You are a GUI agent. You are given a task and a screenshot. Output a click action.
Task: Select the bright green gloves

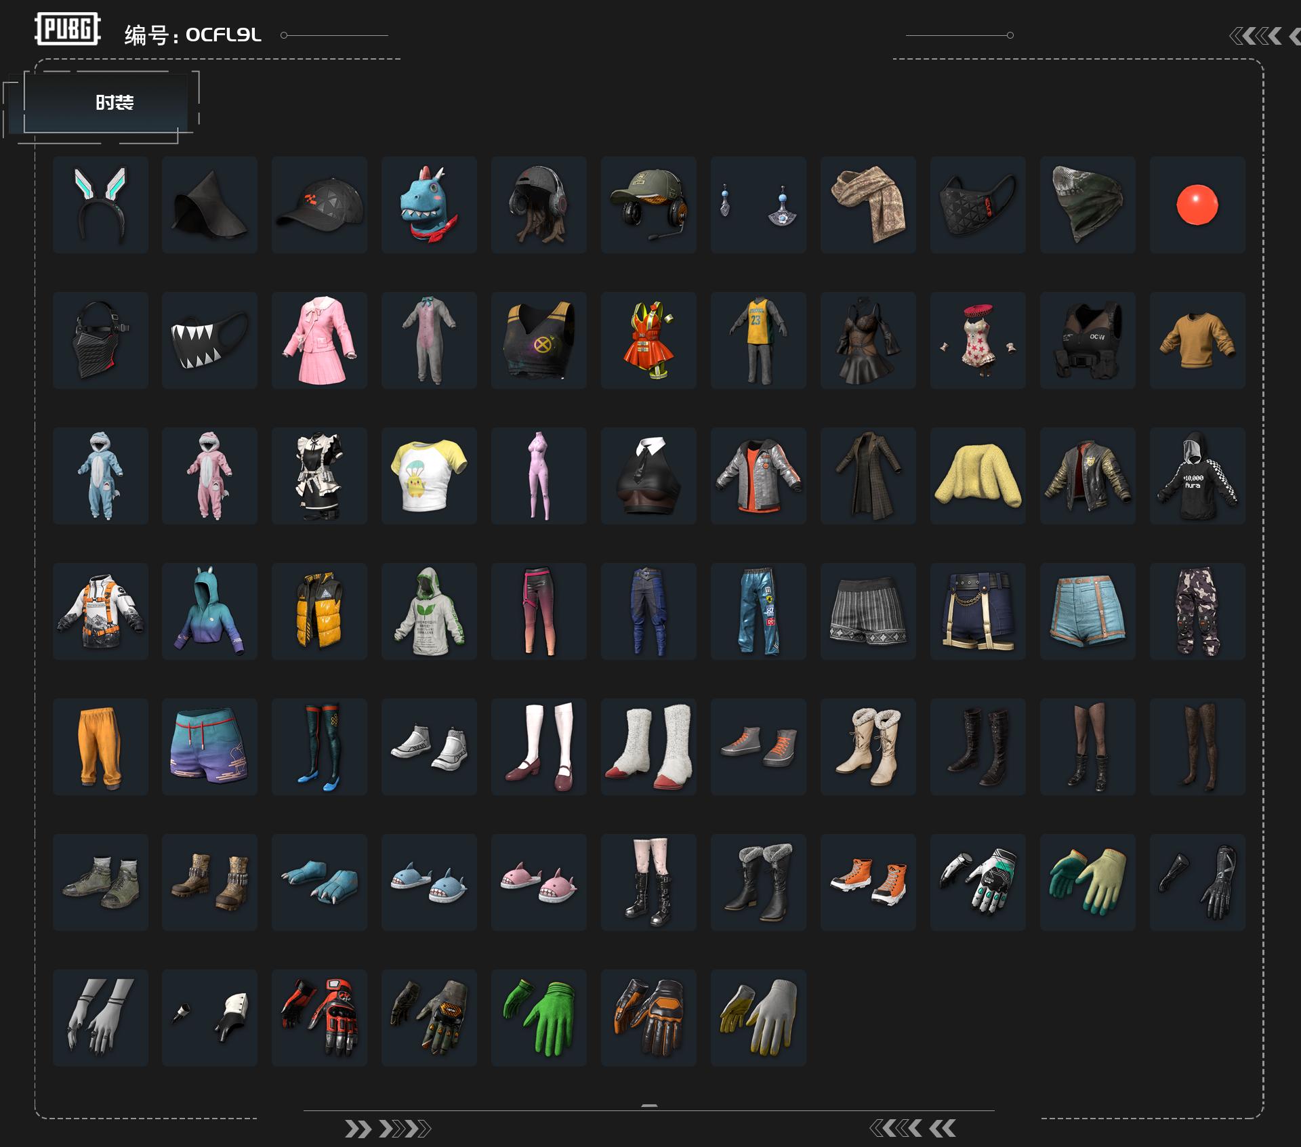pos(539,1018)
